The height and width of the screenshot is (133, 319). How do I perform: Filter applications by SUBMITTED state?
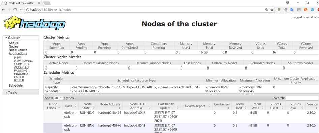tap(22, 64)
